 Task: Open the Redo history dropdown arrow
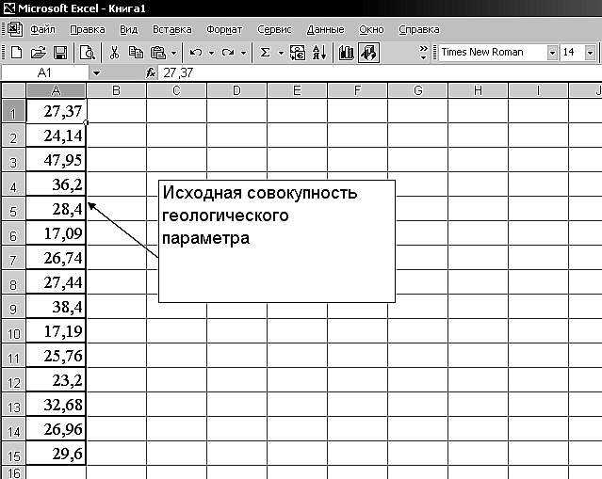tap(243, 53)
